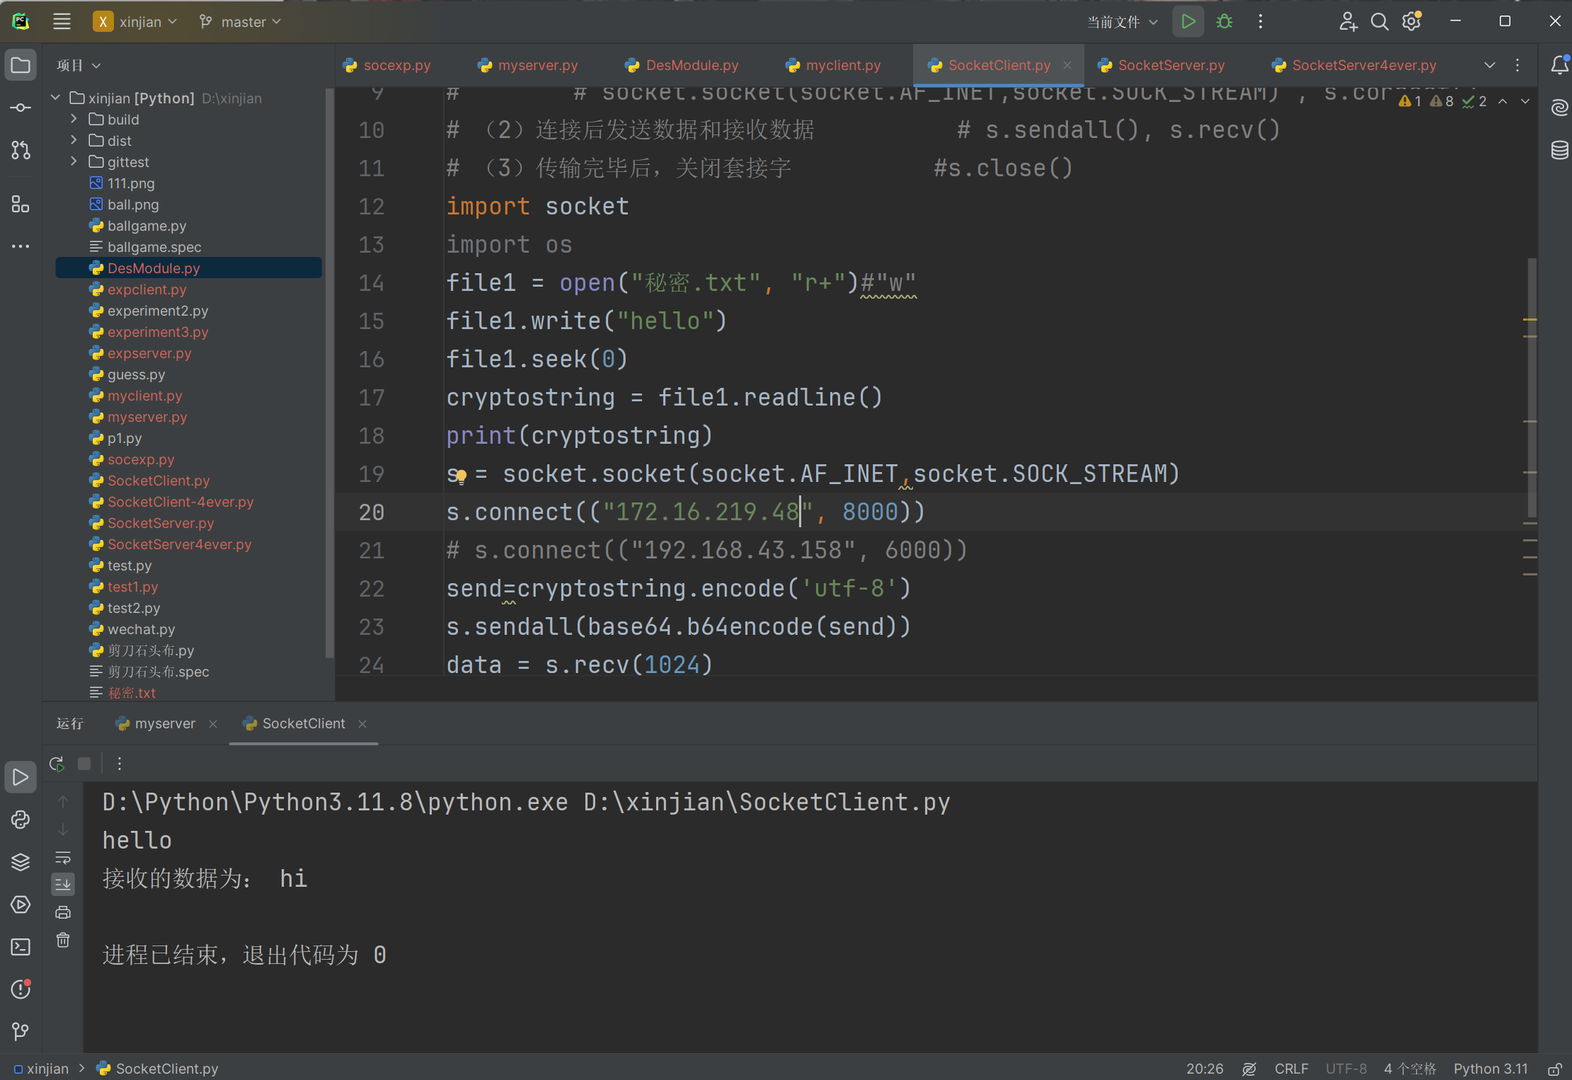Toggle scroll to end in run console
Image resolution: width=1572 pixels, height=1080 pixels.
63,884
